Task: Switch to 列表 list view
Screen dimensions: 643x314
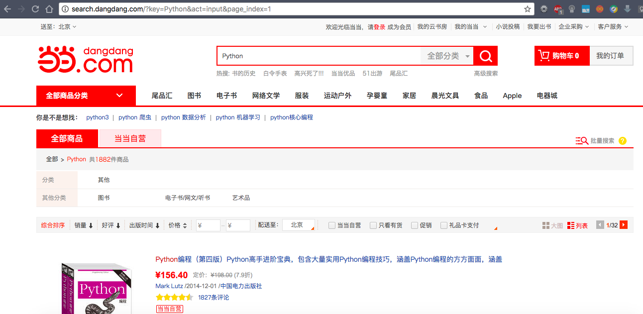Action: [x=577, y=225]
